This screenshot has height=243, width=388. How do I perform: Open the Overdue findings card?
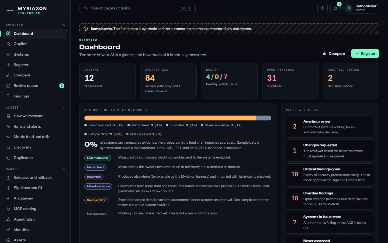point(330,198)
